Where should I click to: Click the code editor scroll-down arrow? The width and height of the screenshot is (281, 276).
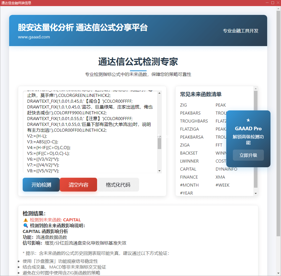(159, 171)
